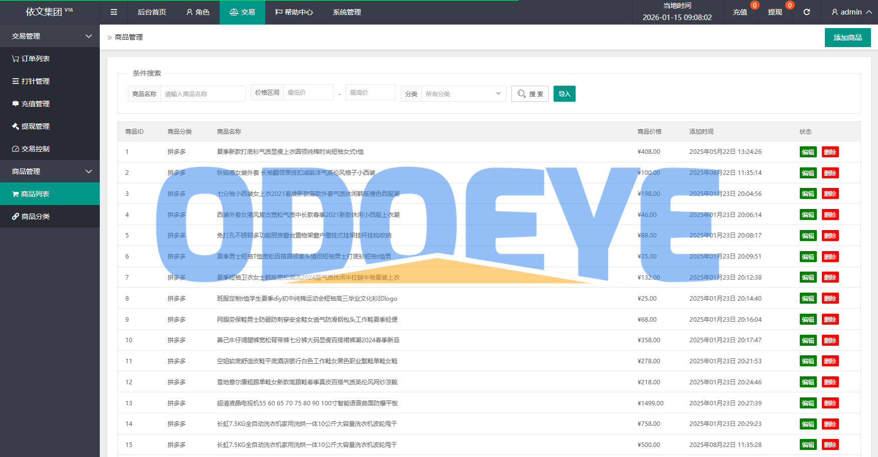Click the 添加商品 button
This screenshot has width=878, height=457.
[847, 38]
